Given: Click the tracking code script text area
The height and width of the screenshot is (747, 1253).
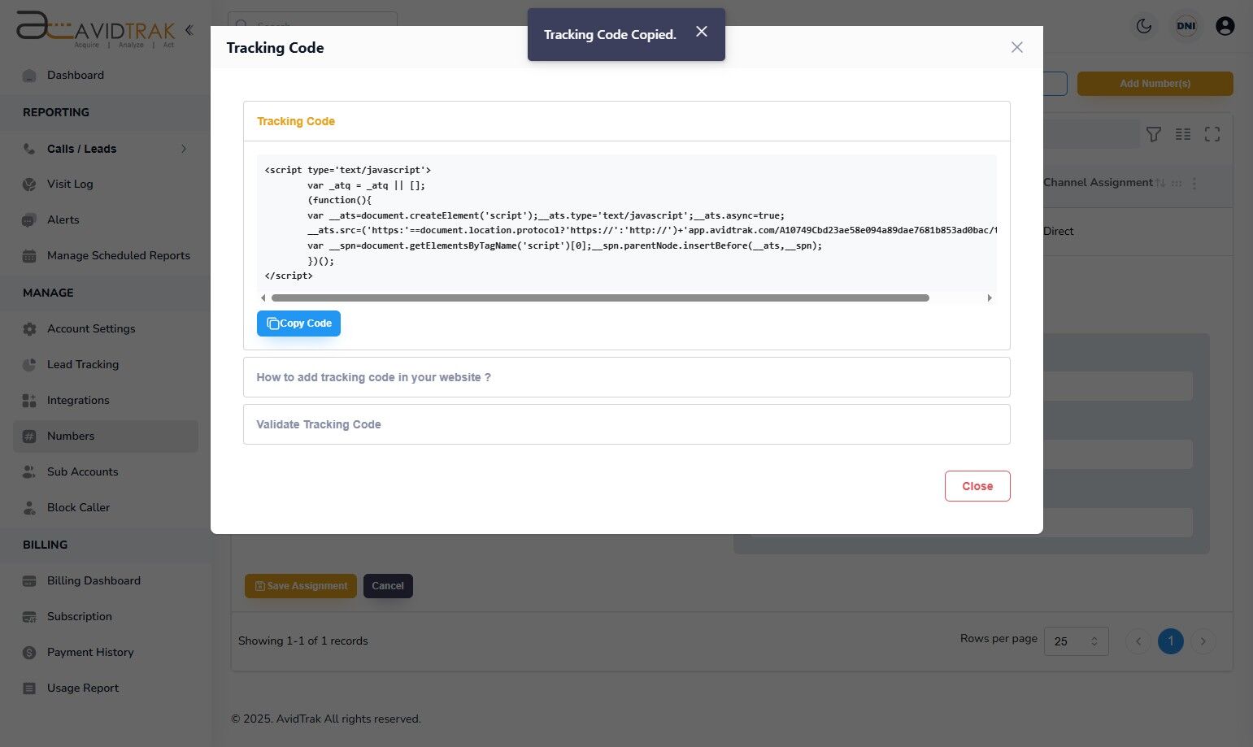Looking at the screenshot, I should click(626, 223).
